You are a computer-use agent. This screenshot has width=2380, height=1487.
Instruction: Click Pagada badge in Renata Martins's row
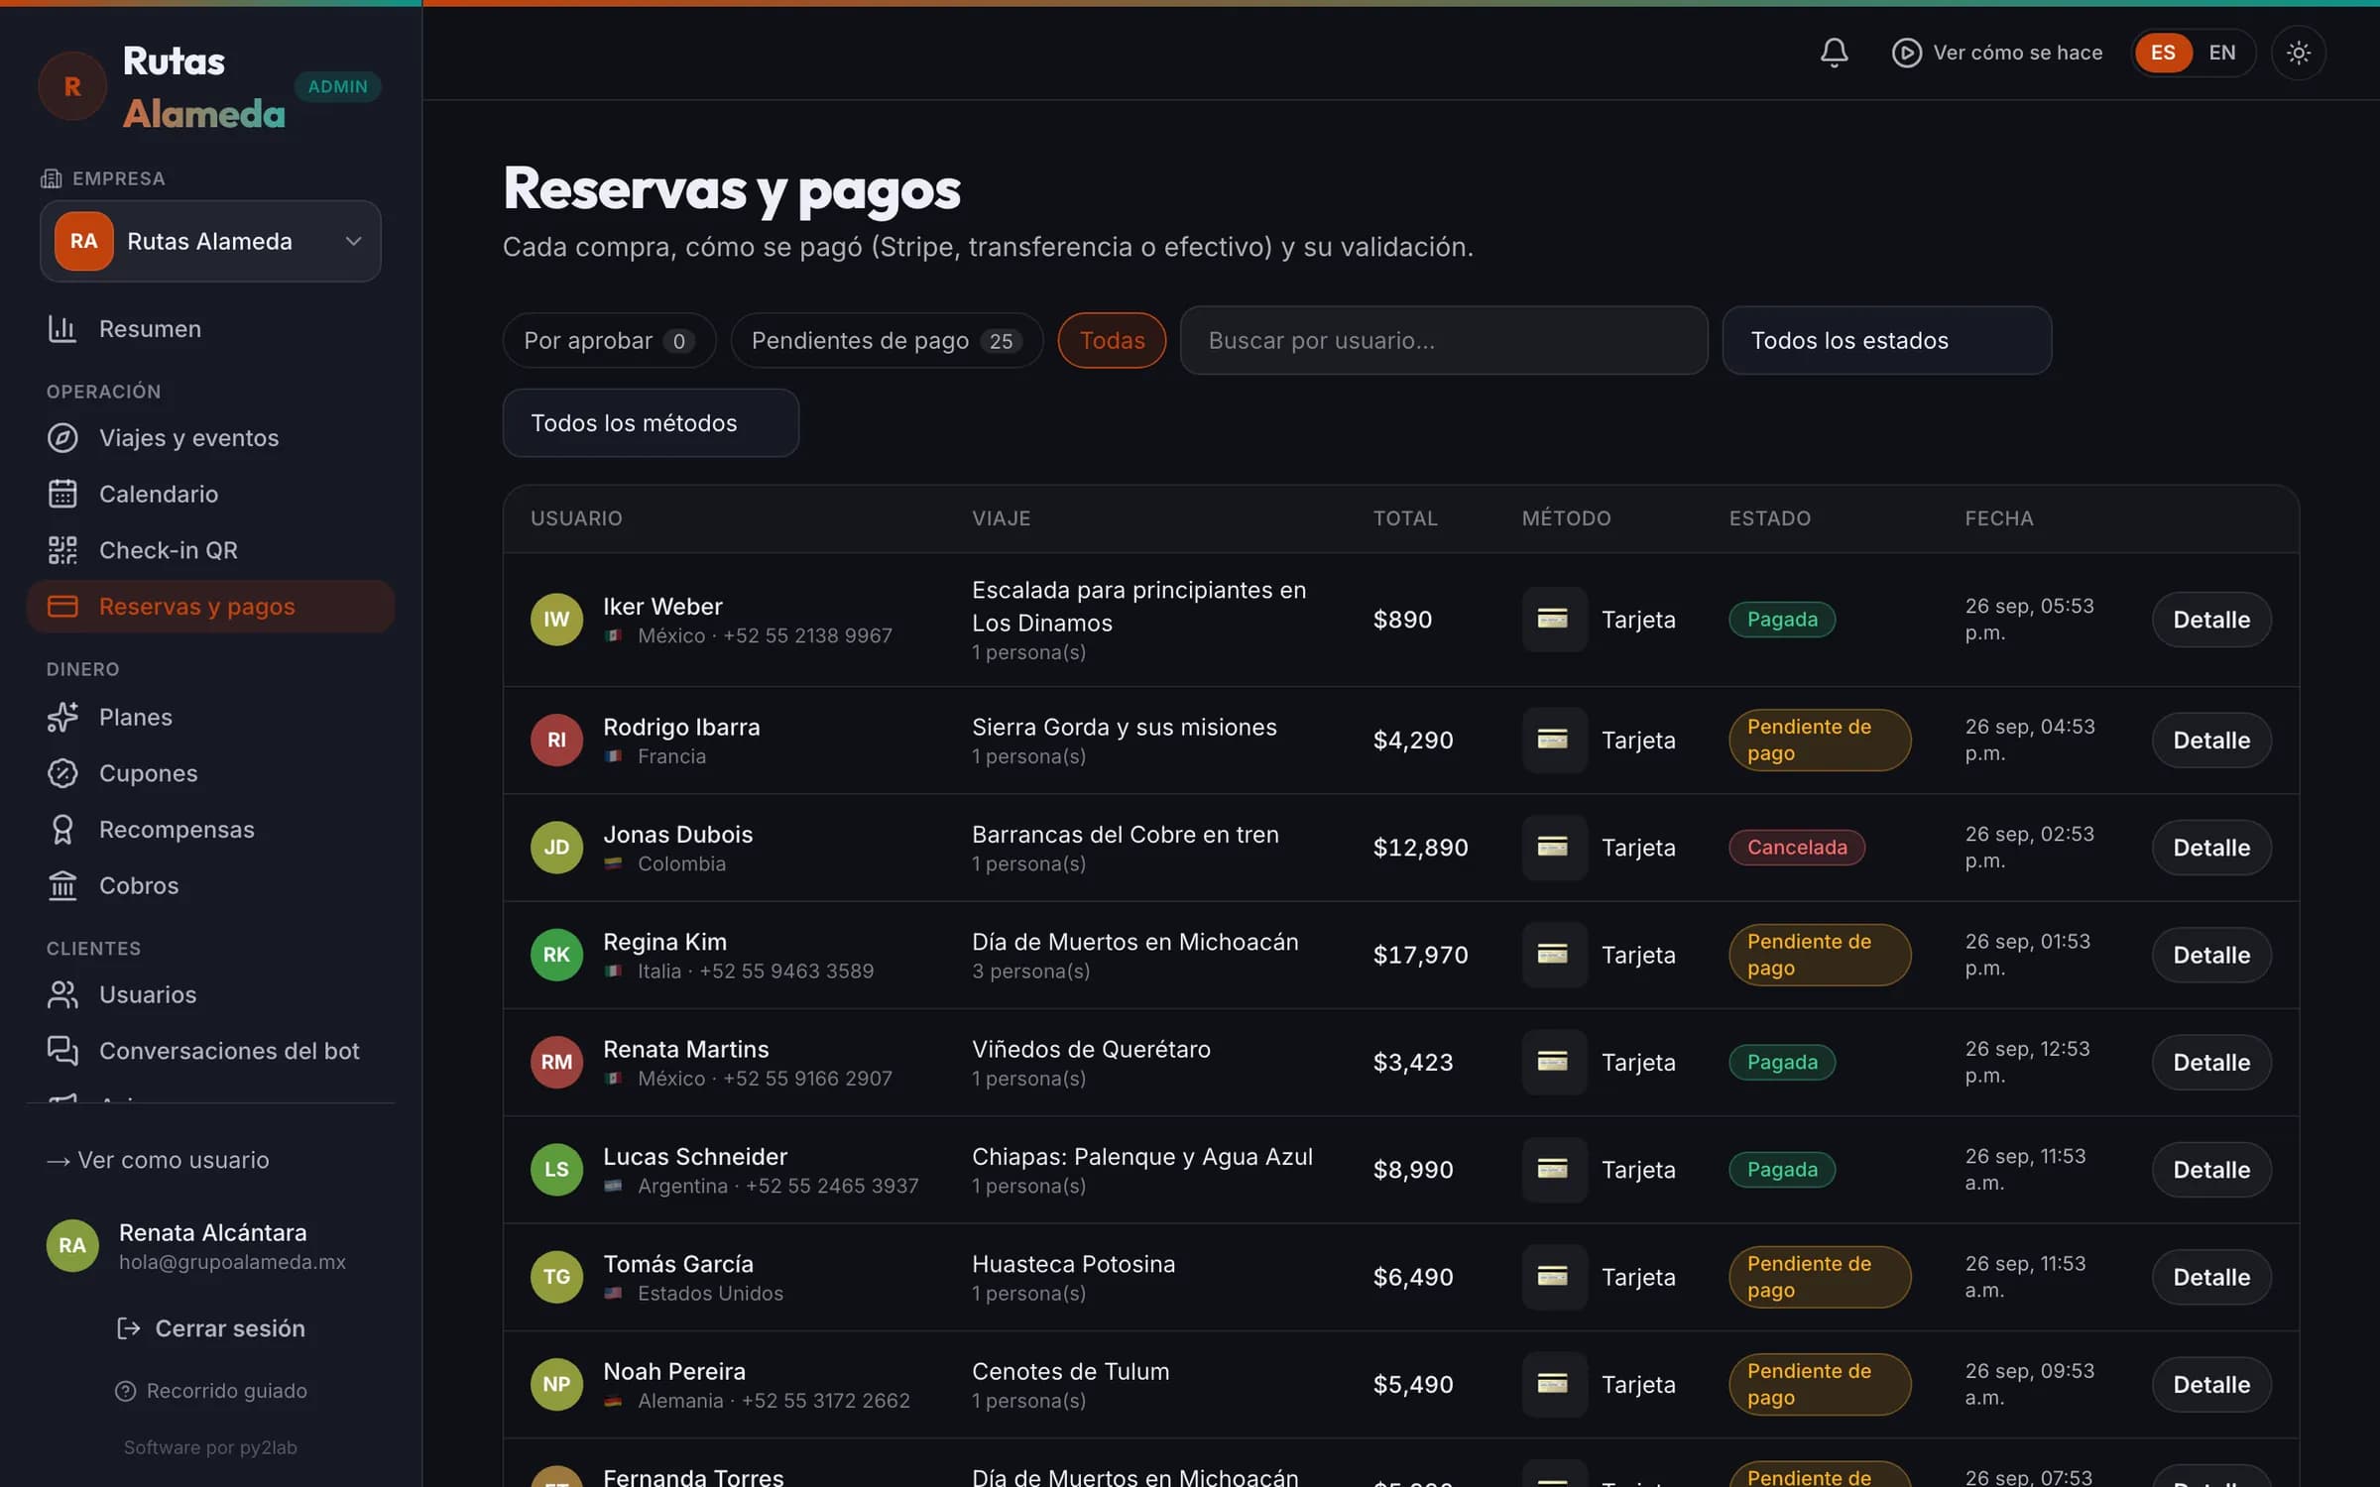point(1782,1063)
